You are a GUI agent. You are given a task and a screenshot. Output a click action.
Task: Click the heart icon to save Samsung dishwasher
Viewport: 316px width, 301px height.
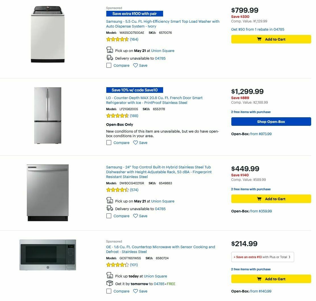coord(136,216)
